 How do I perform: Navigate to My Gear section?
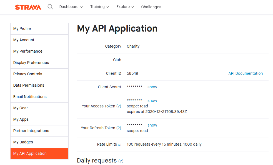(x=39, y=108)
